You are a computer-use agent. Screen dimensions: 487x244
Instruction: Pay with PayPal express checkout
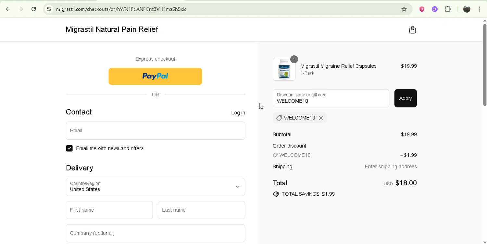click(155, 76)
